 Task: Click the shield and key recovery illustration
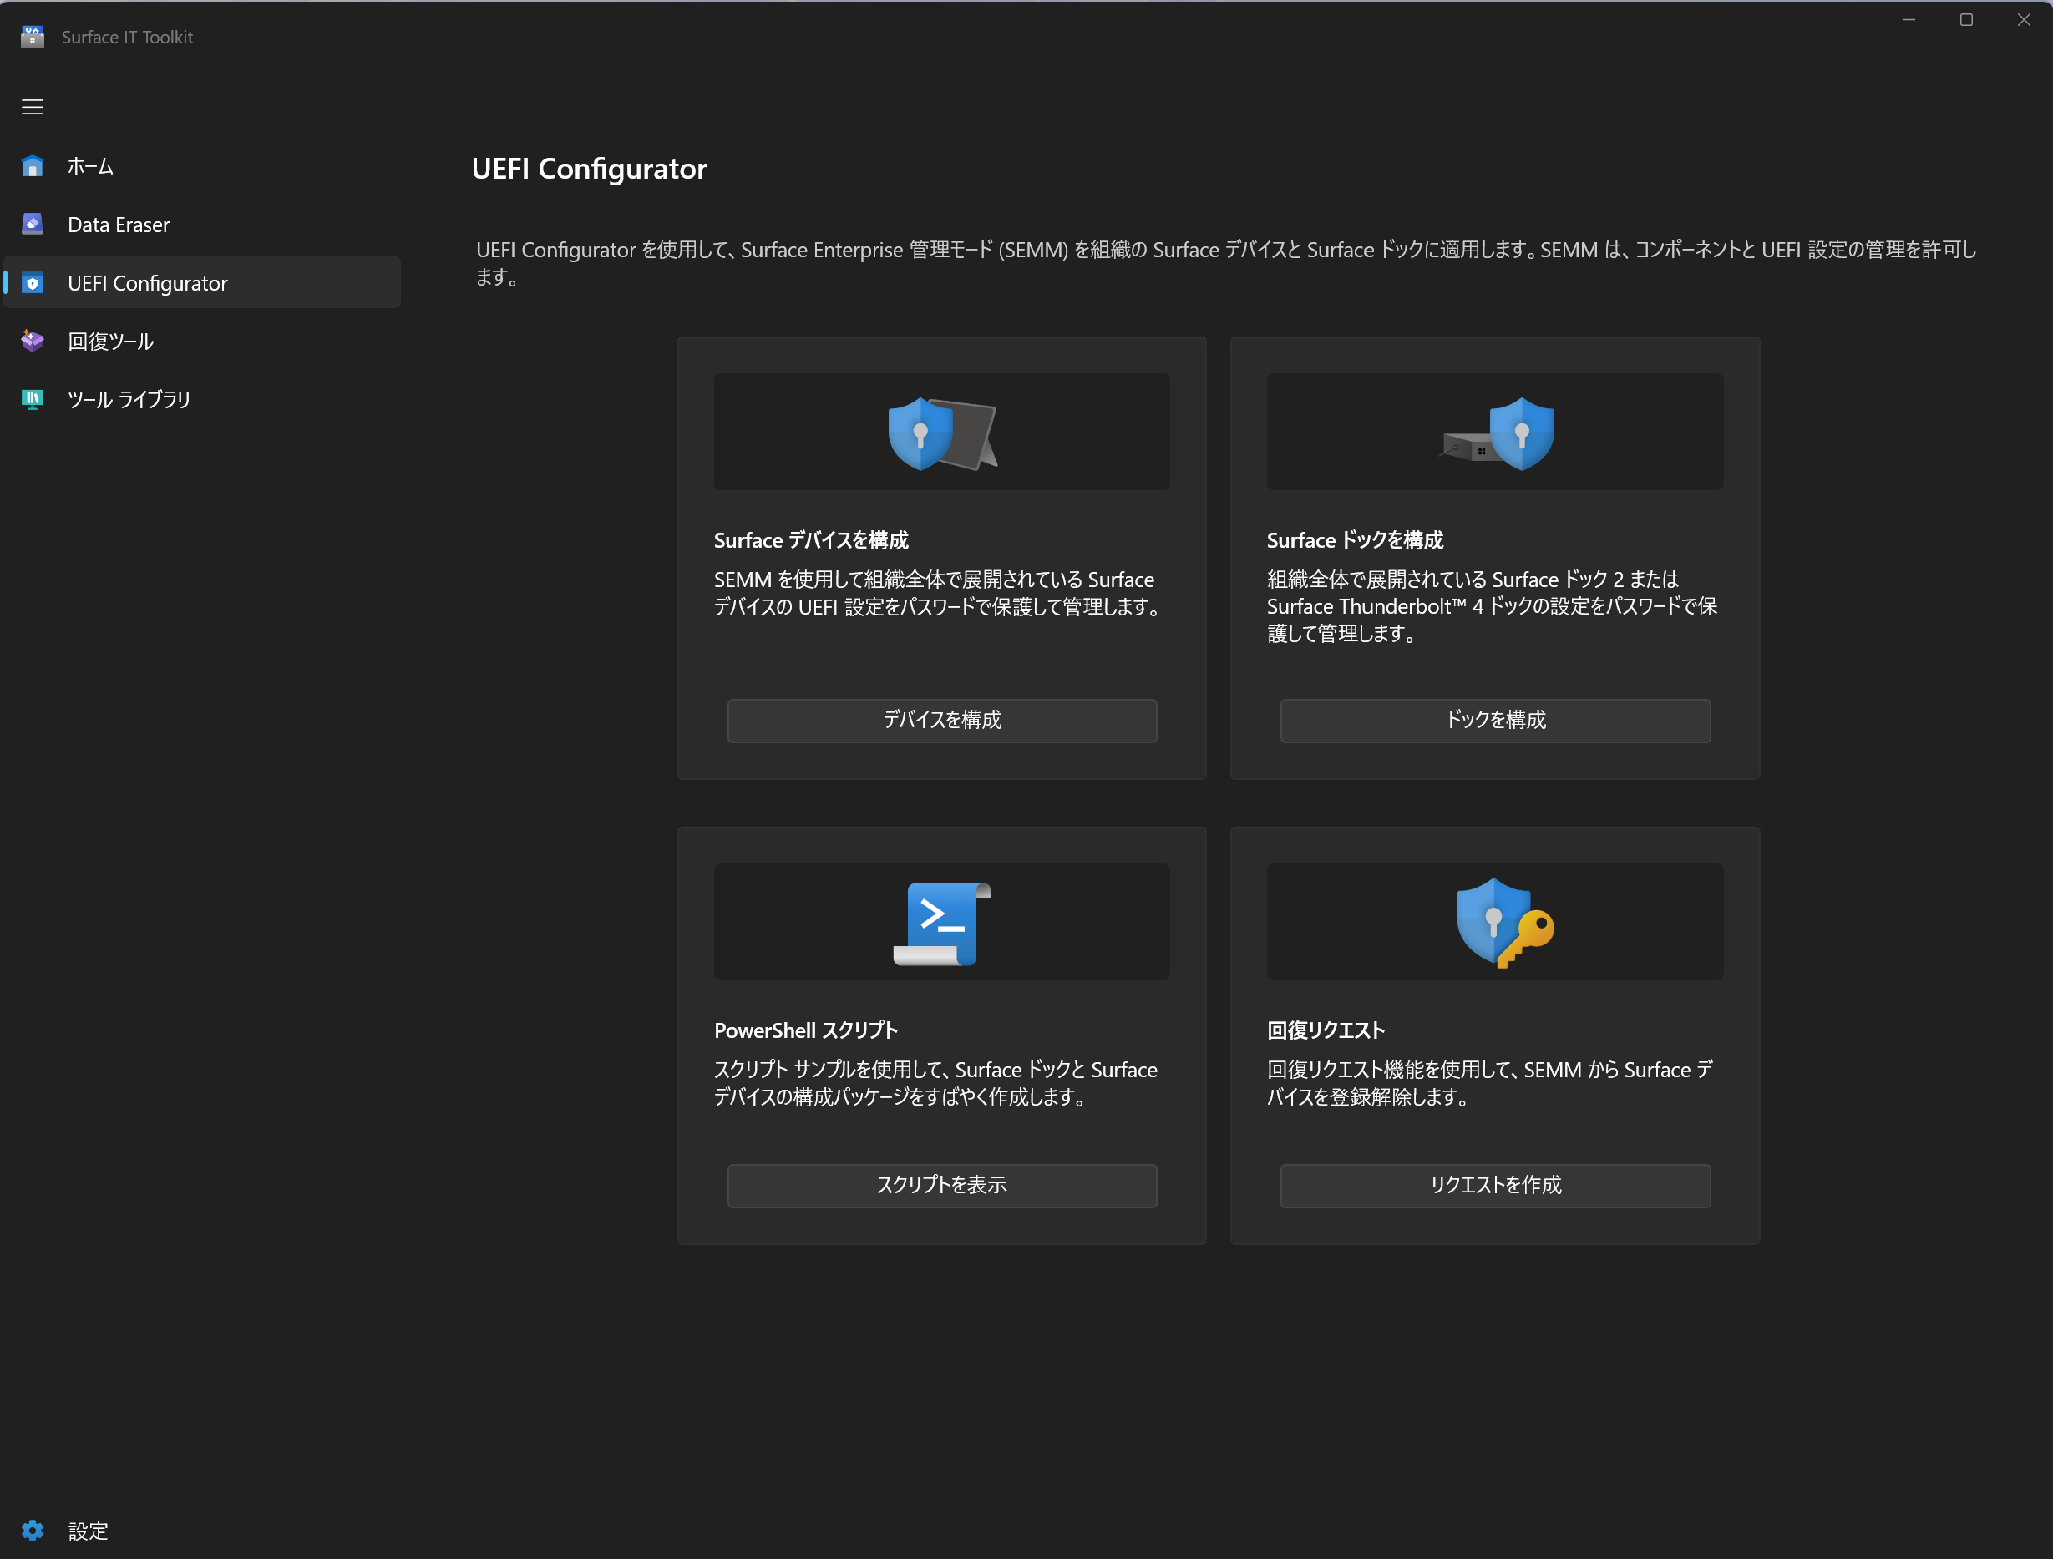point(1504,924)
